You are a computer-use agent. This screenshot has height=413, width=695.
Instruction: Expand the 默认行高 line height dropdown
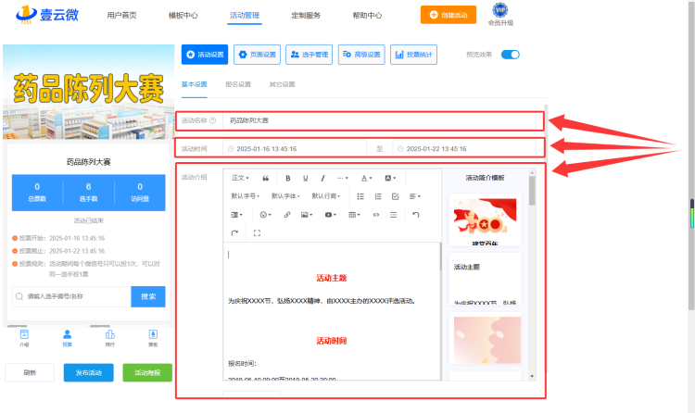tap(326, 196)
